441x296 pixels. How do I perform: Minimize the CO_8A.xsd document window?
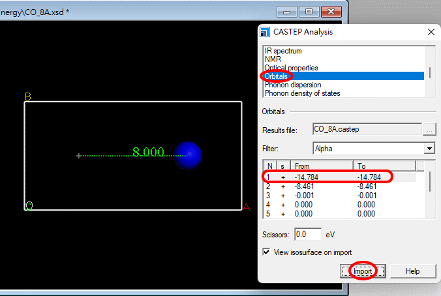point(287,11)
